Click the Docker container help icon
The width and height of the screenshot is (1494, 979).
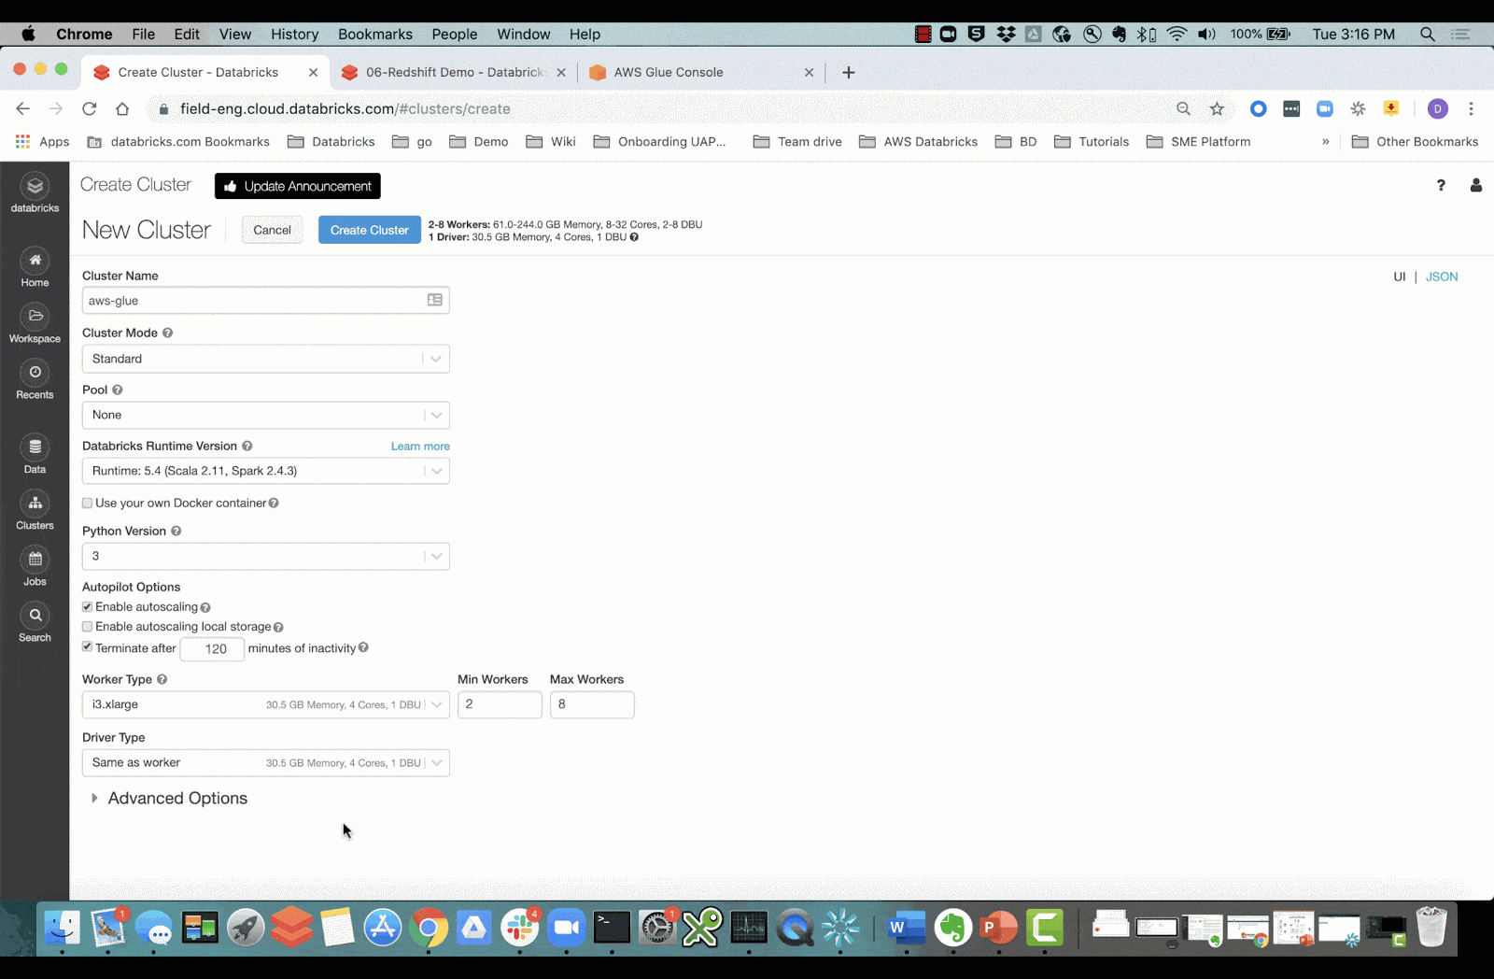click(x=274, y=503)
